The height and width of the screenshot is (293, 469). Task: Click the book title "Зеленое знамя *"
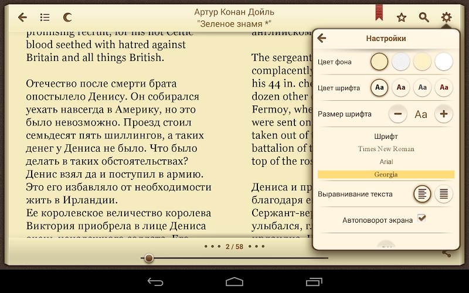[x=234, y=23]
